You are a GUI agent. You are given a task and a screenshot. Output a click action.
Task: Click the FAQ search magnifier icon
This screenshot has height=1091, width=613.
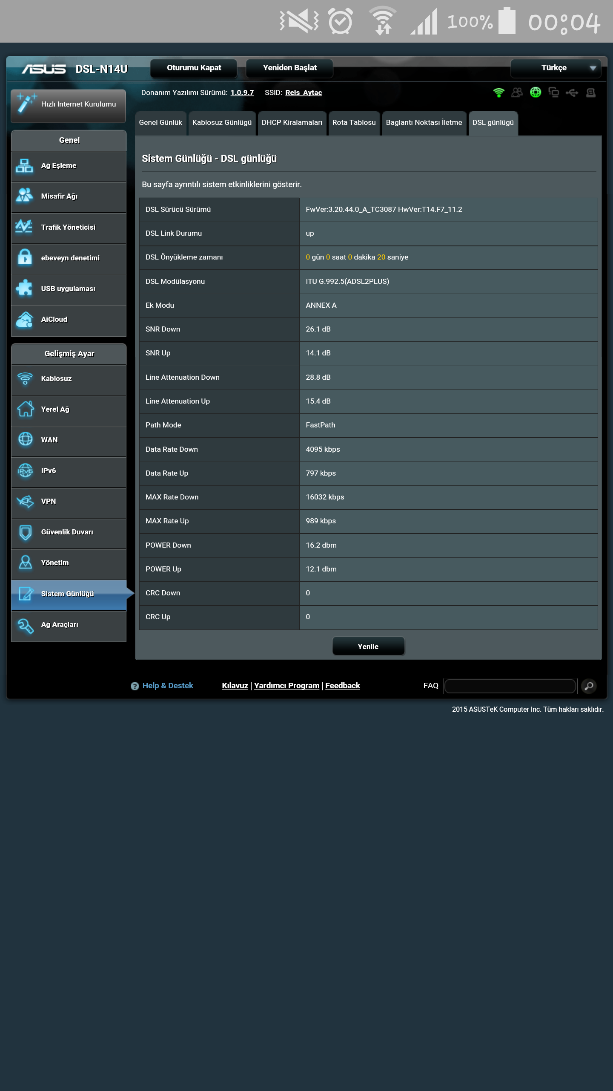coord(589,686)
